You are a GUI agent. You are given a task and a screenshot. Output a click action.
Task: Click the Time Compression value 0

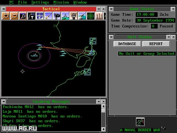point(154,26)
